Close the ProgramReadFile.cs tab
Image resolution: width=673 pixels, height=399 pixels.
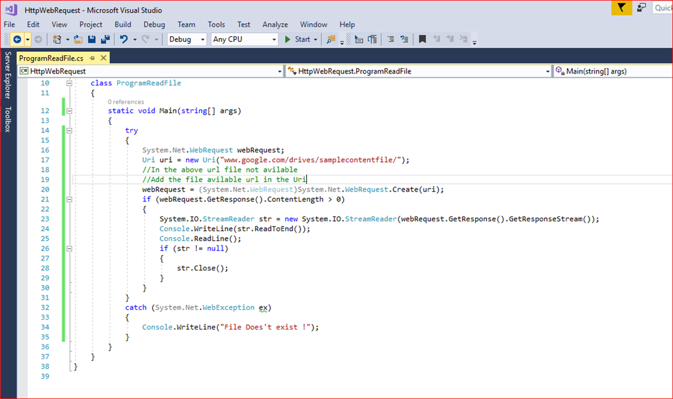tap(103, 58)
